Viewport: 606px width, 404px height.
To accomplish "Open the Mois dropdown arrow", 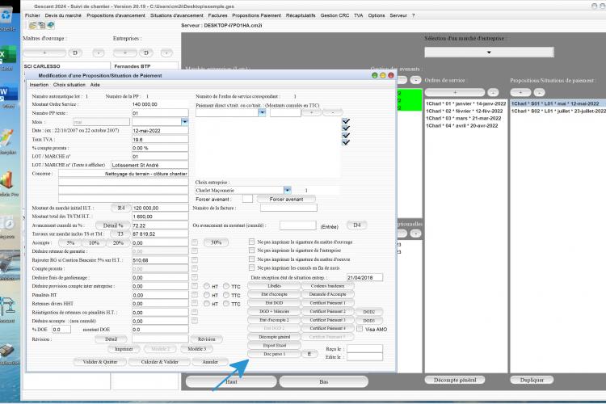I will click(x=185, y=122).
